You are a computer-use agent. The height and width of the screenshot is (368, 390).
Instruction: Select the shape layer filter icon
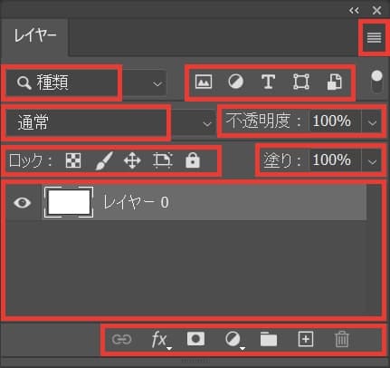point(301,82)
